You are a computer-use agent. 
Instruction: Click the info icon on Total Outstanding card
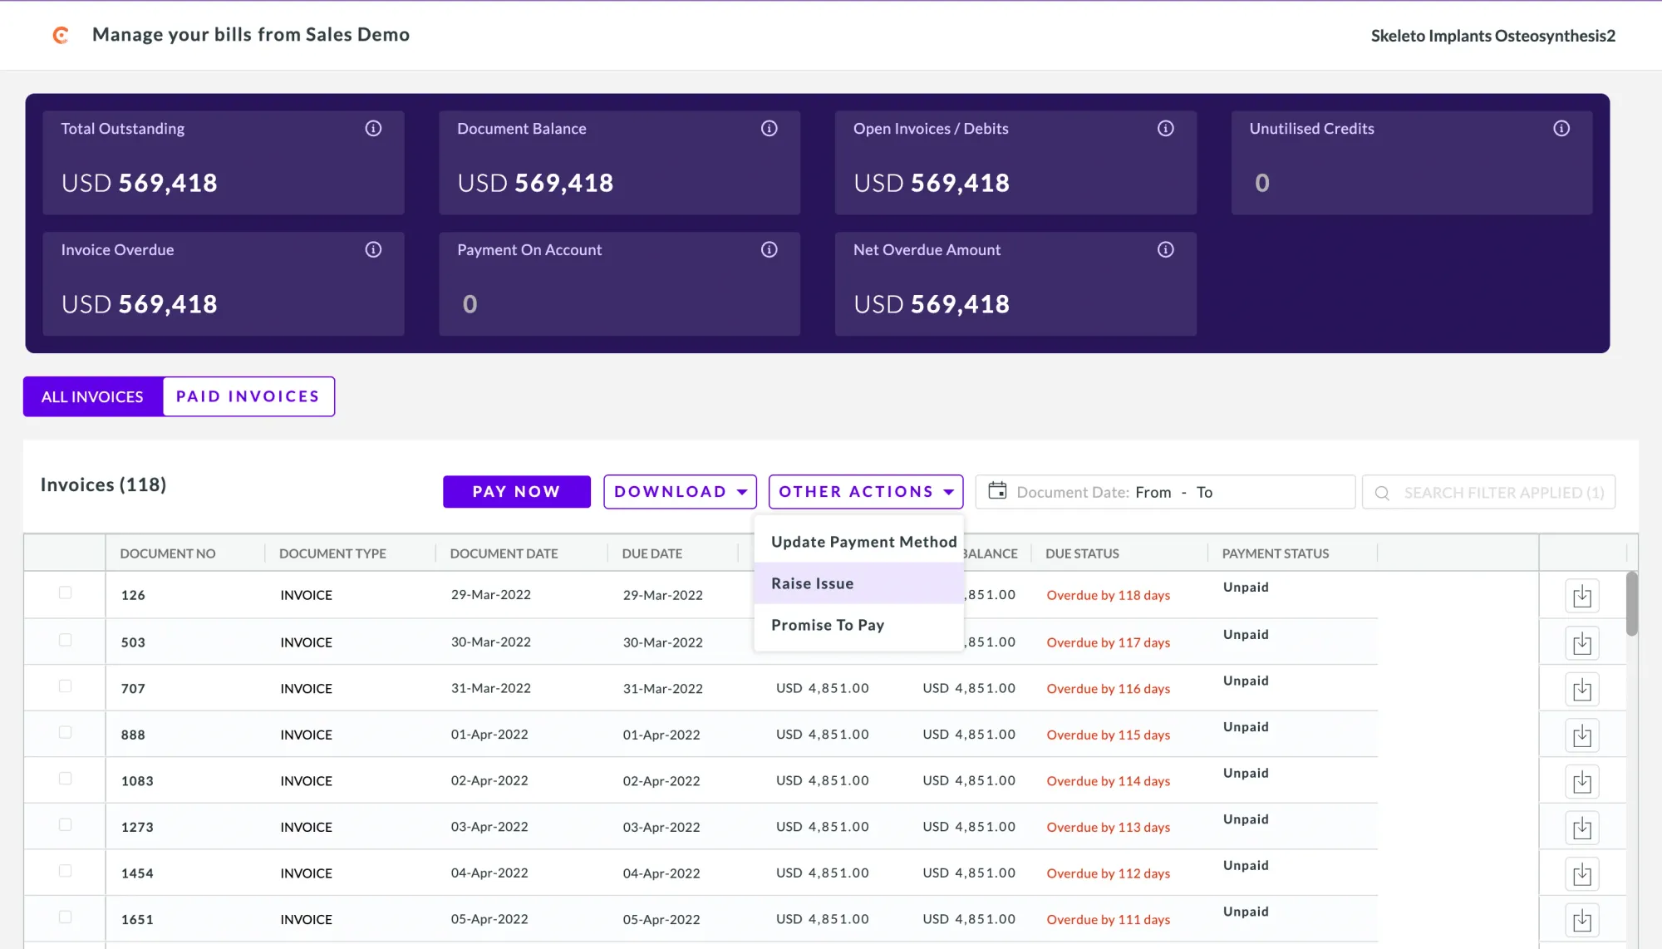pos(373,128)
